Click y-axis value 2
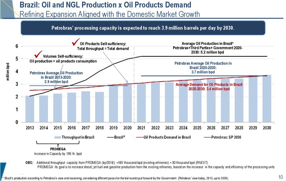Screen dimensions: 286x181 pyautogui.click(x=17, y=97)
